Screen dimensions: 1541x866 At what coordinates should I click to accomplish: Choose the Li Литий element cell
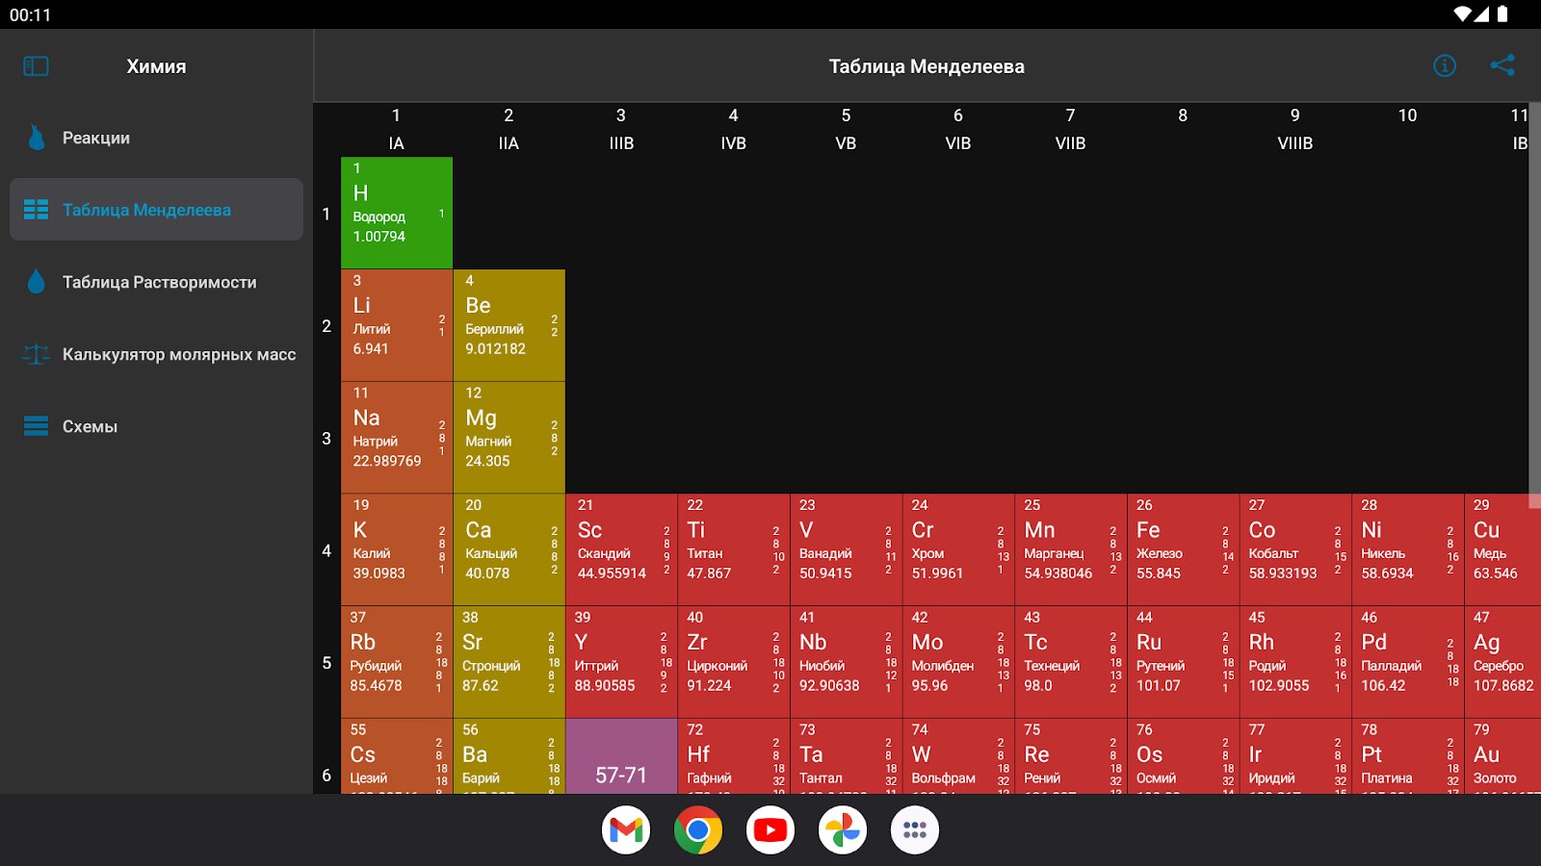[x=397, y=325]
